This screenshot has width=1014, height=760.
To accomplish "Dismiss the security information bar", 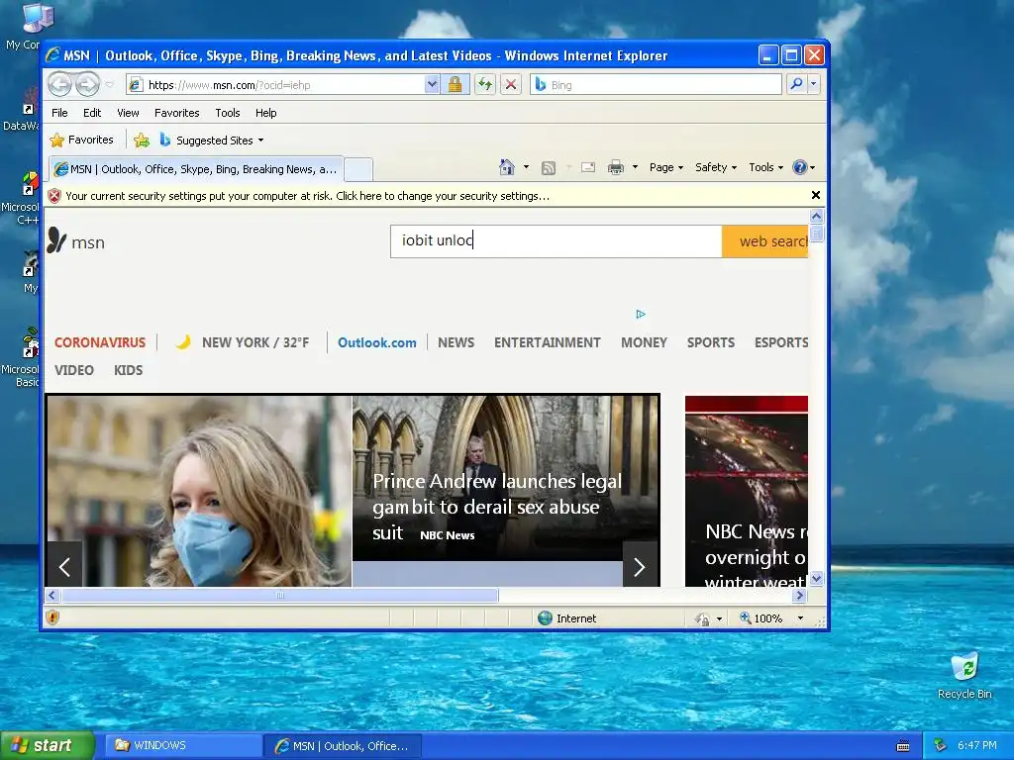I will click(816, 195).
